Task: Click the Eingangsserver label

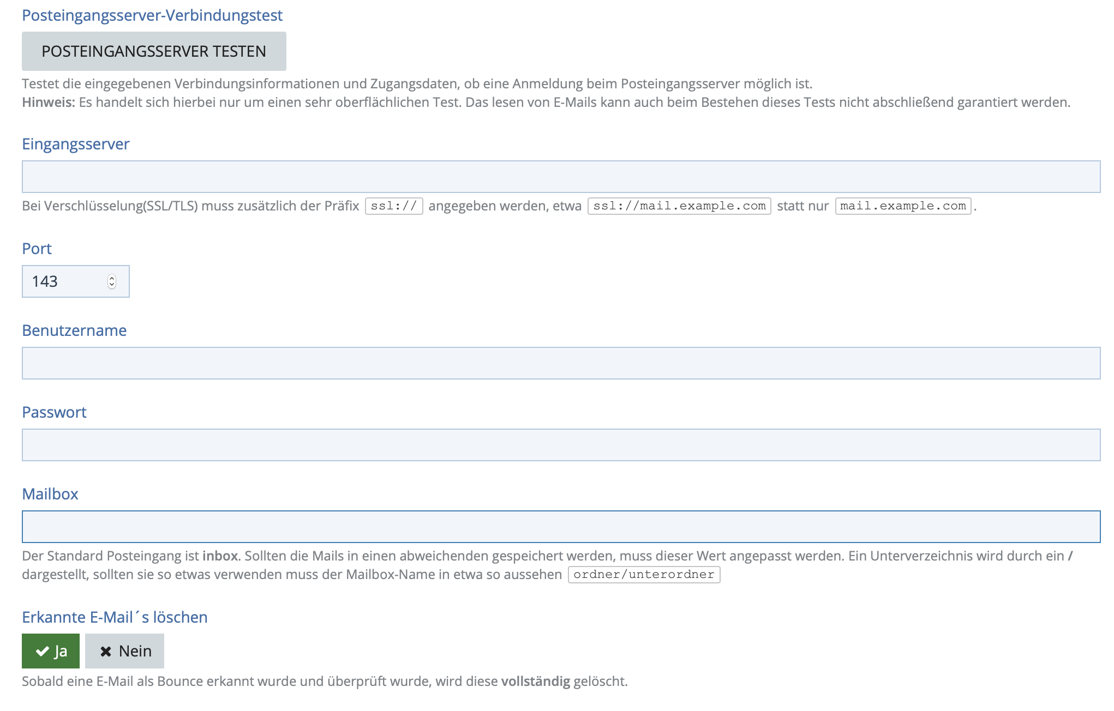Action: [x=76, y=144]
